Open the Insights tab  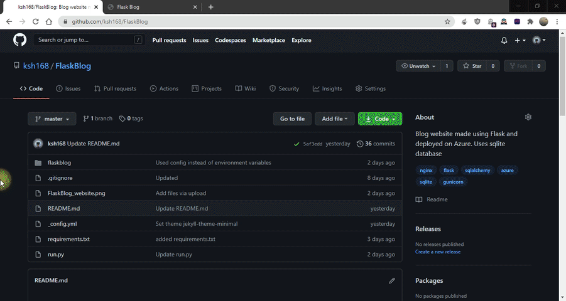[x=327, y=88]
